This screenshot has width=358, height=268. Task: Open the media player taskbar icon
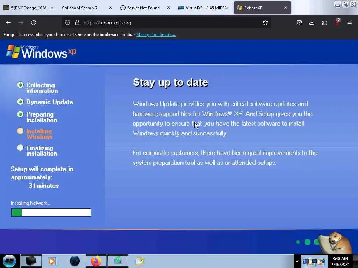[52, 261]
